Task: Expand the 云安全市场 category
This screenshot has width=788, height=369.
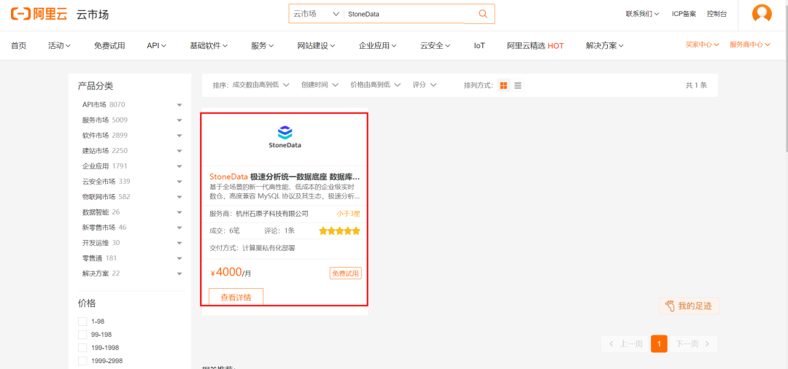Action: (x=179, y=182)
